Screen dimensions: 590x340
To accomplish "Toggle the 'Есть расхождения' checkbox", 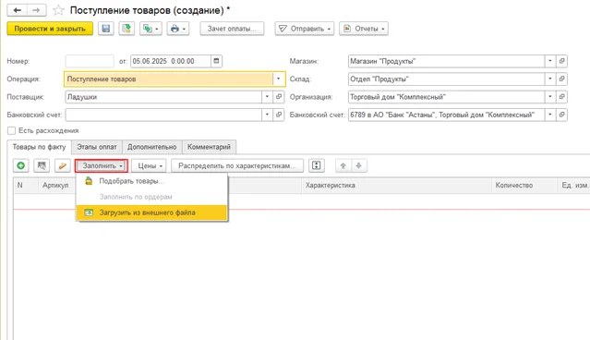I will [12, 130].
